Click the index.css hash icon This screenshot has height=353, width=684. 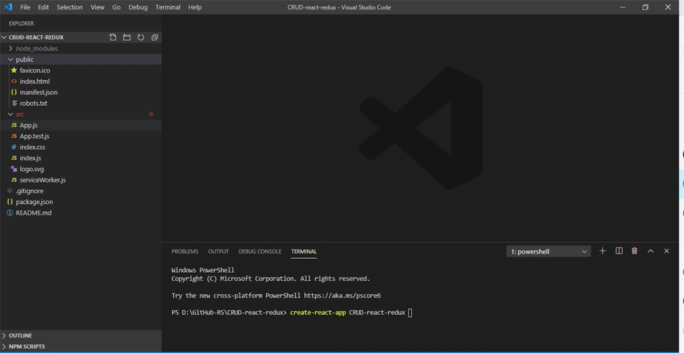[x=14, y=147]
